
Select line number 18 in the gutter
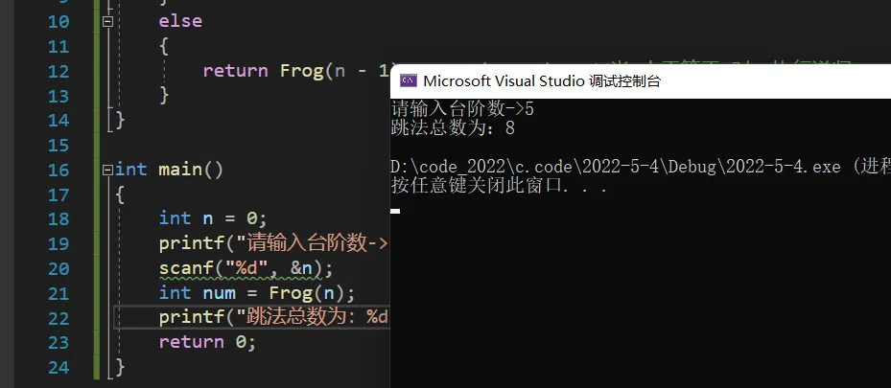[58, 219]
